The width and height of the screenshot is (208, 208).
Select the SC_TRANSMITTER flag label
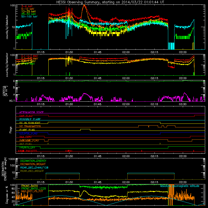[30, 126]
